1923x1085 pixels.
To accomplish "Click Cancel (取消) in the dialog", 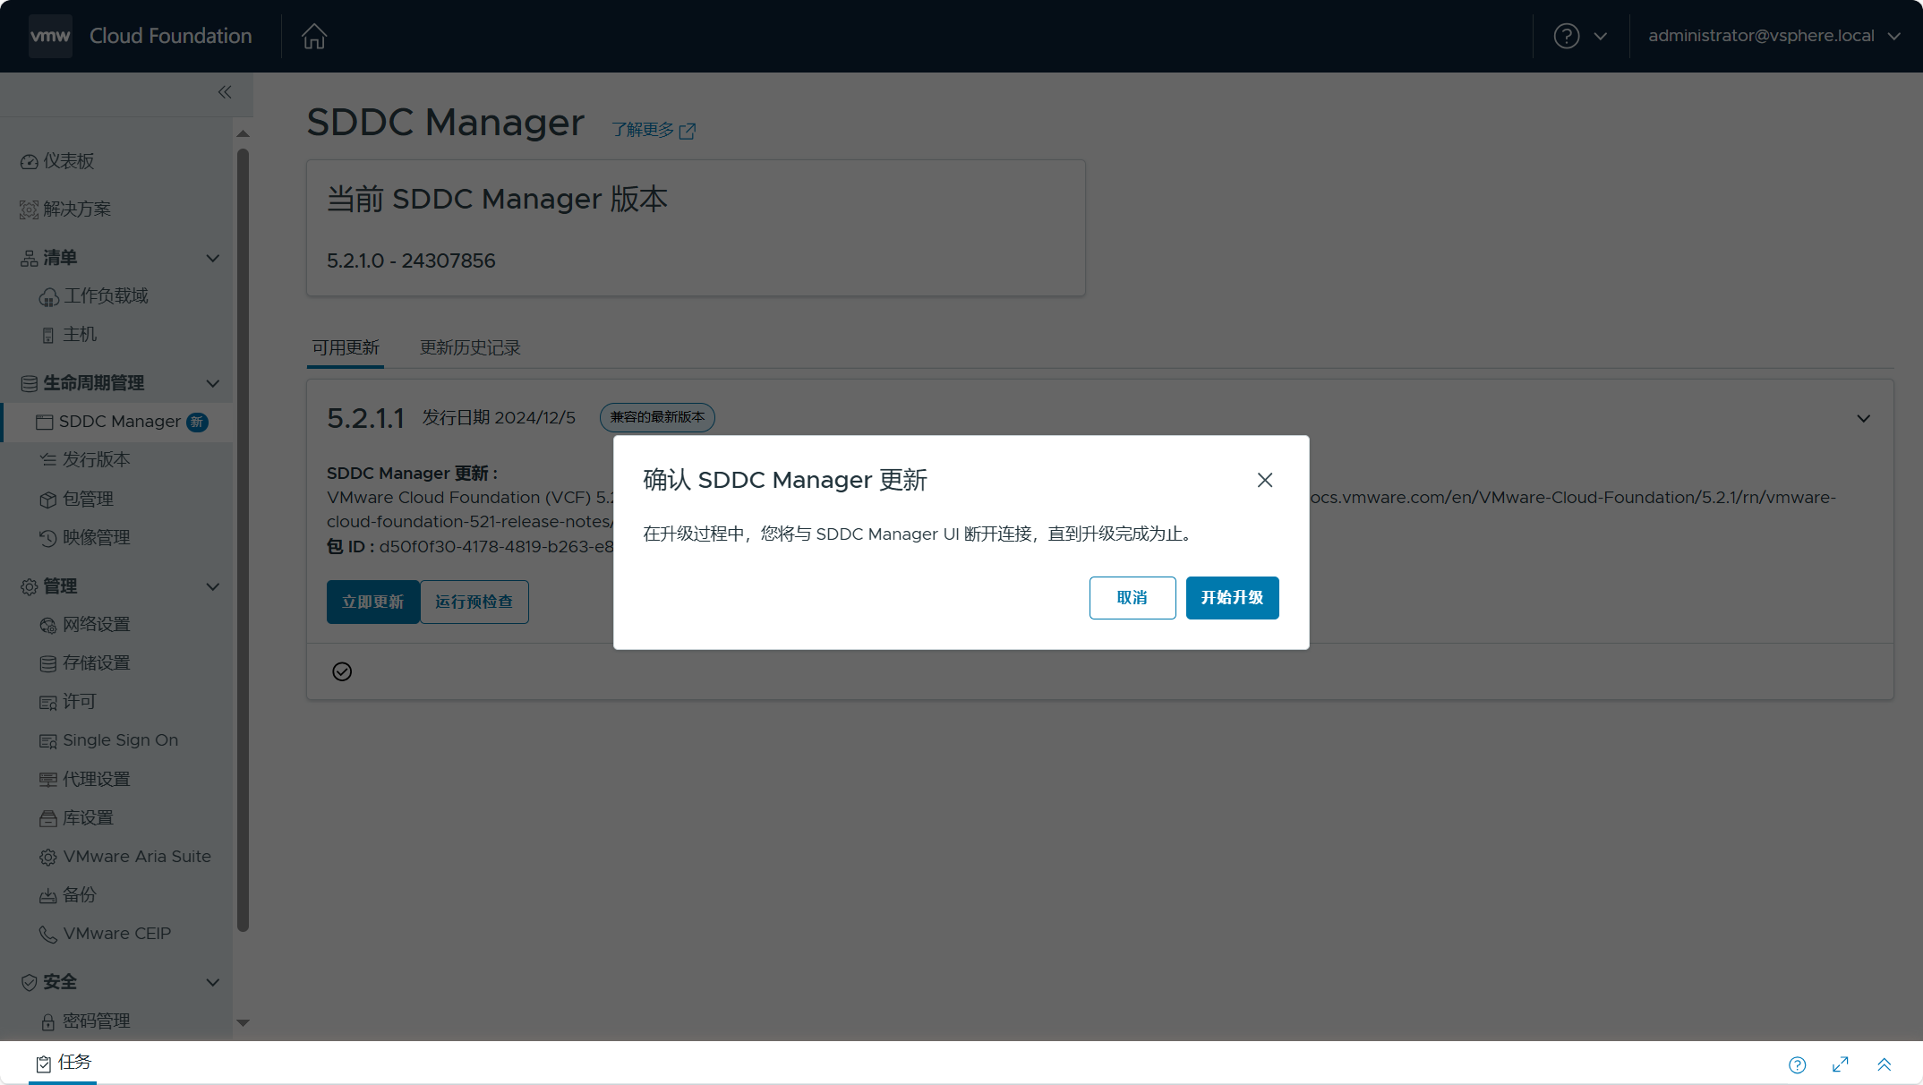I will (x=1132, y=598).
